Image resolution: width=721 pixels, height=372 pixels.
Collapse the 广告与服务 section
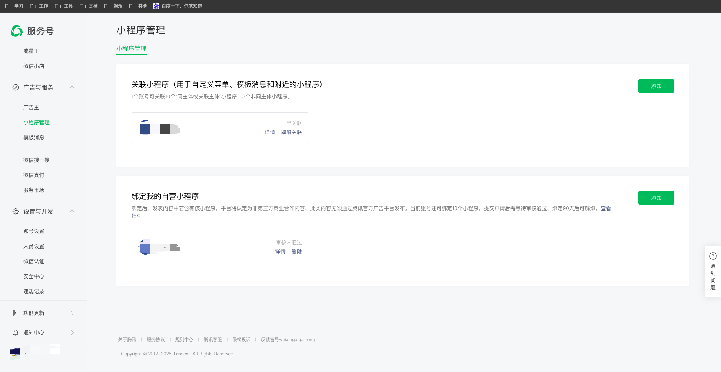pyautogui.click(x=72, y=87)
